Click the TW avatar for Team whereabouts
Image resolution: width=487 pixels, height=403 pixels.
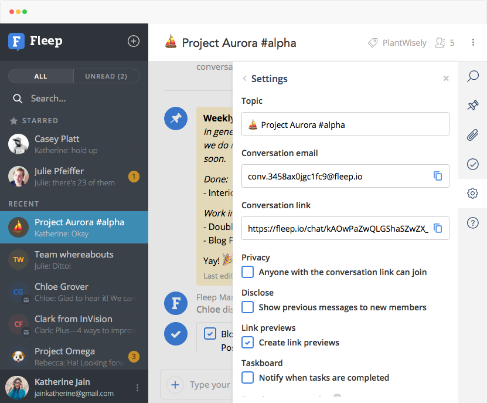[18, 259]
